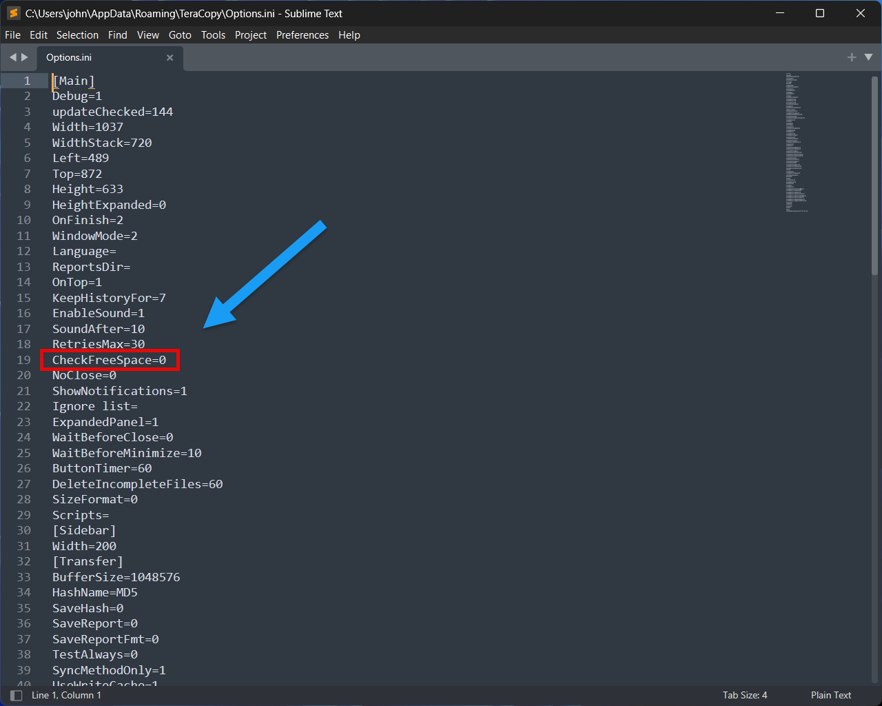Open the Tools menu
The height and width of the screenshot is (706, 882).
pyautogui.click(x=213, y=34)
